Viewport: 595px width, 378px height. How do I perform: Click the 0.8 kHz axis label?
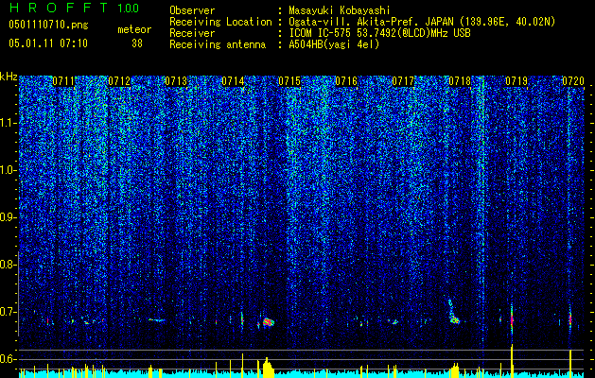[7, 265]
